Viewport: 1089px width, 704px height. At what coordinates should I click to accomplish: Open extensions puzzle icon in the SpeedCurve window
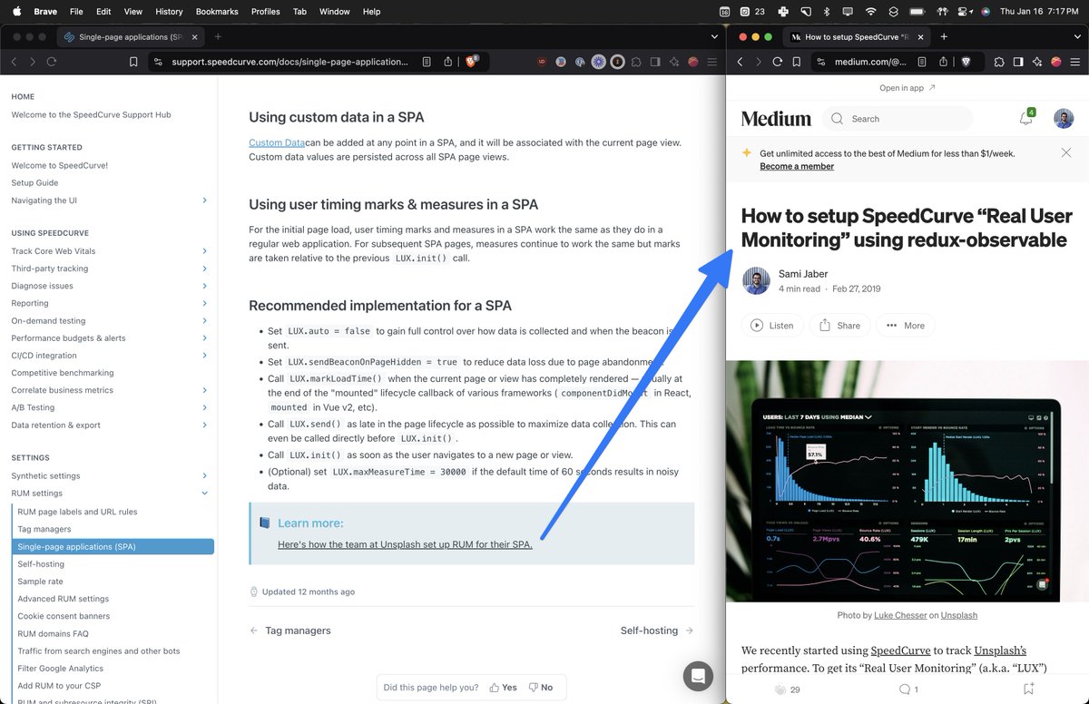click(x=635, y=62)
